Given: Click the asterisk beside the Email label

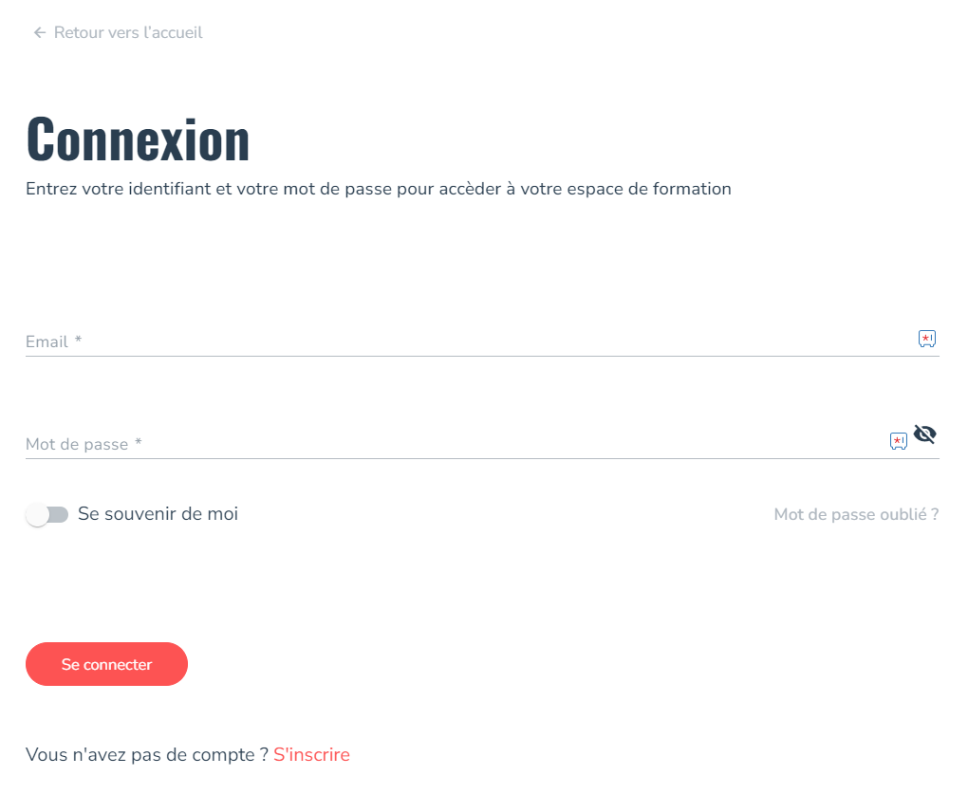Looking at the screenshot, I should tap(78, 341).
